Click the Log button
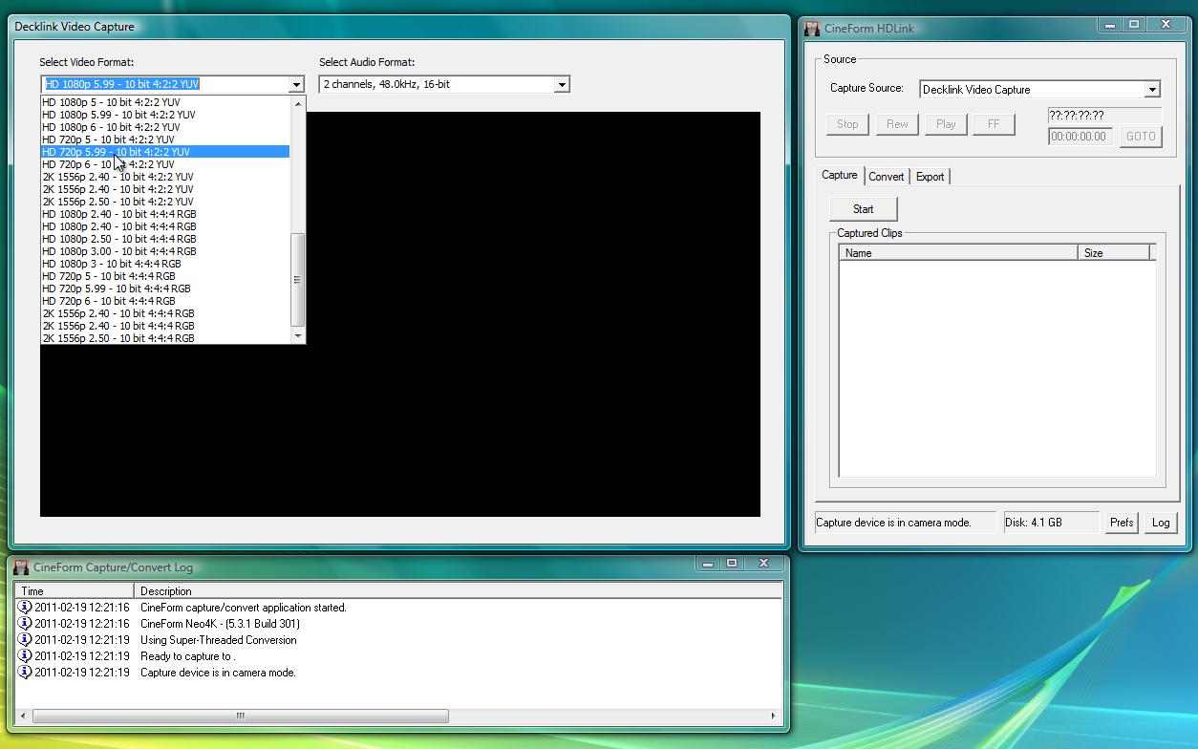 [x=1160, y=523]
